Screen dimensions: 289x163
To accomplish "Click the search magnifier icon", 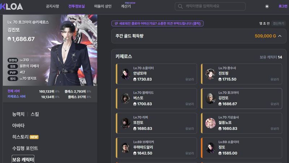I will (180, 7).
